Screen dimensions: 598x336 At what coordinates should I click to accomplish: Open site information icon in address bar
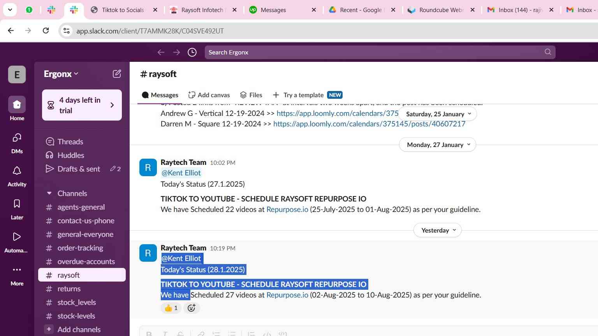67,31
